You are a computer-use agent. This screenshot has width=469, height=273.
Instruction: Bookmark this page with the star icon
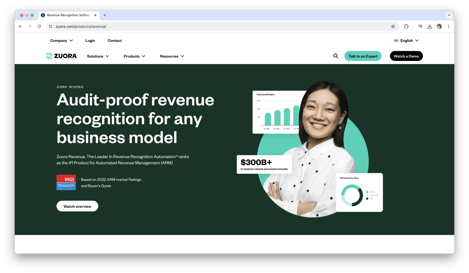pos(393,26)
